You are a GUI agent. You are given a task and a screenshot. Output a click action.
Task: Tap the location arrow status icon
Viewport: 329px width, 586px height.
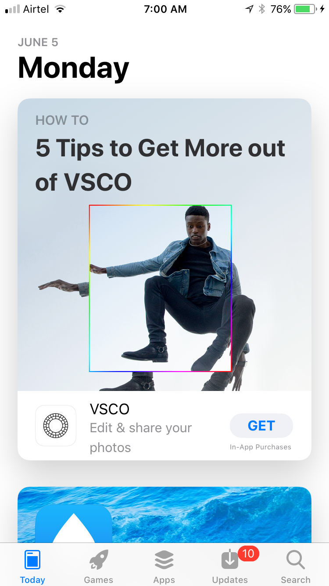pyautogui.click(x=249, y=9)
